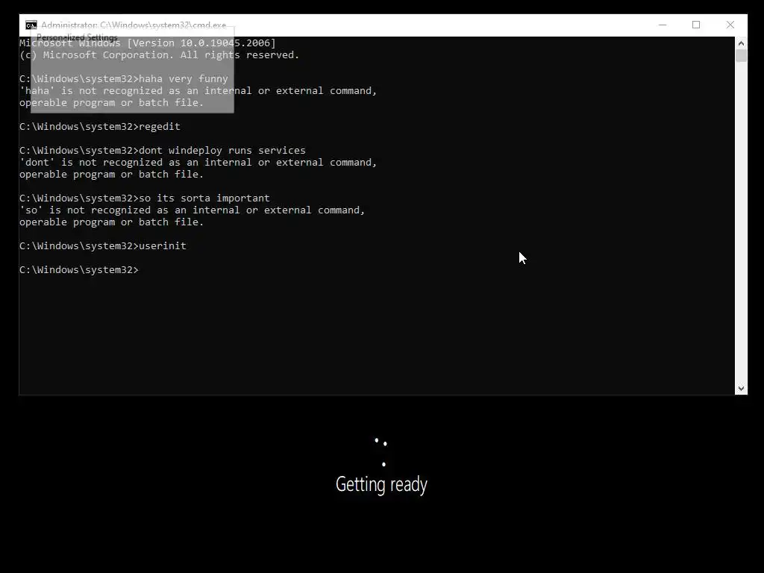Click the "regedit" command line
The image size is (764, 573).
coord(100,126)
